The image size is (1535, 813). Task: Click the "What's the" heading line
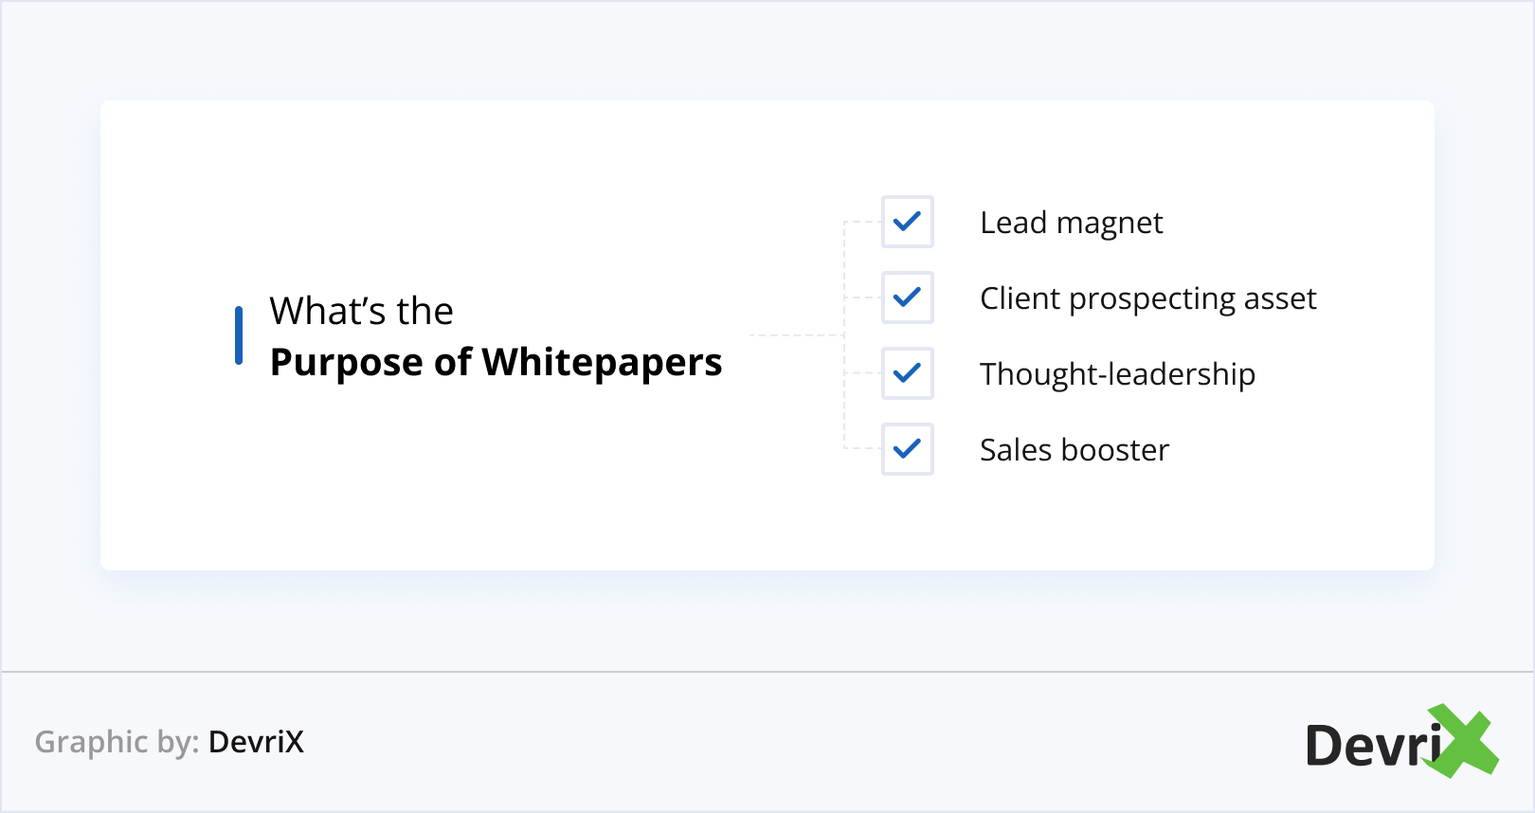point(361,311)
